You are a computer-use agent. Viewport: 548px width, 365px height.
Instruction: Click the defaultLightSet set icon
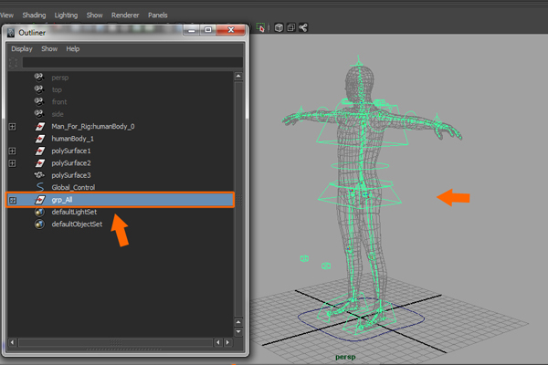(39, 212)
